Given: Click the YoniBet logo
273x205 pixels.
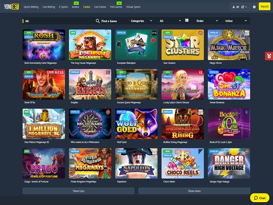Looking at the screenshot, I should click(x=11, y=6).
